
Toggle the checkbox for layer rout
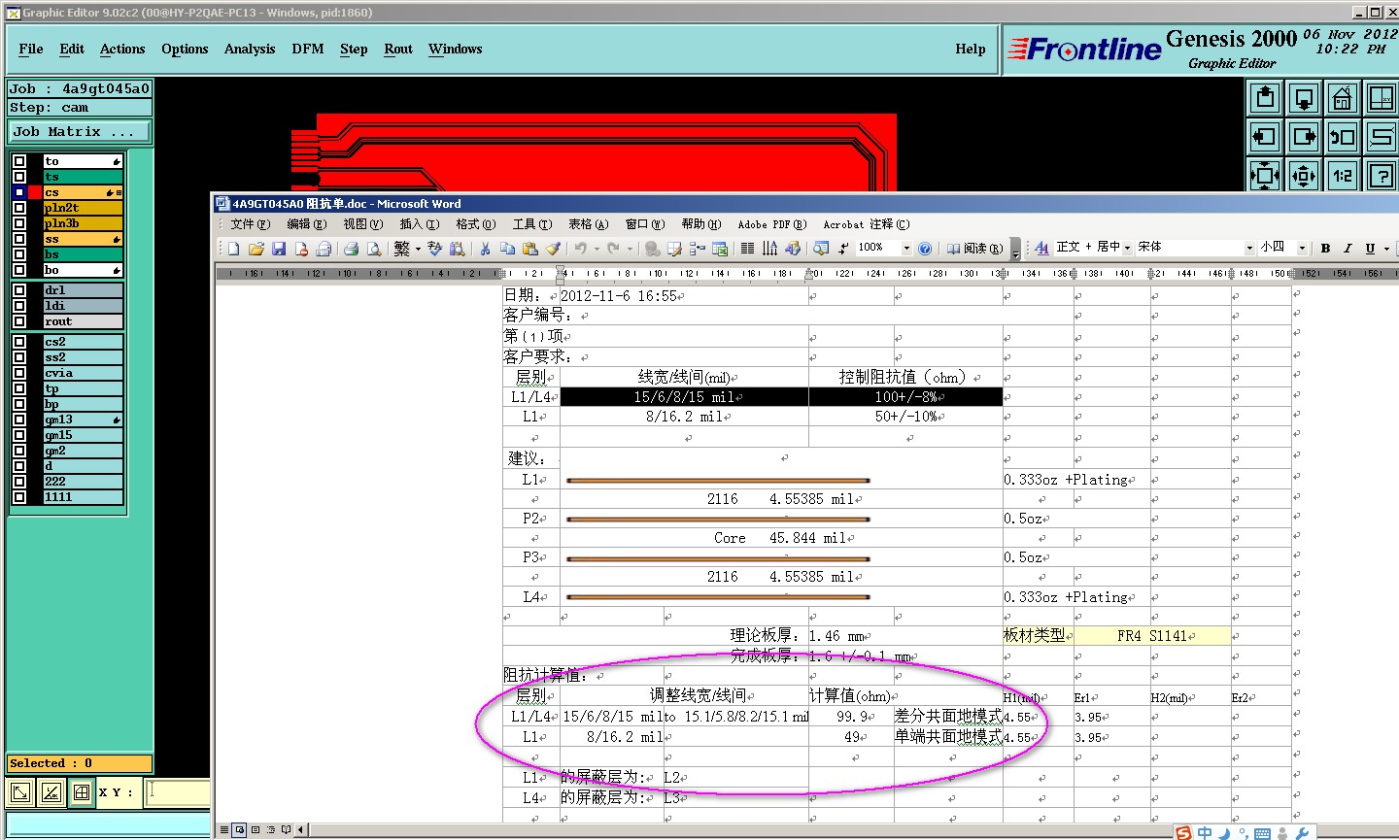point(19,321)
